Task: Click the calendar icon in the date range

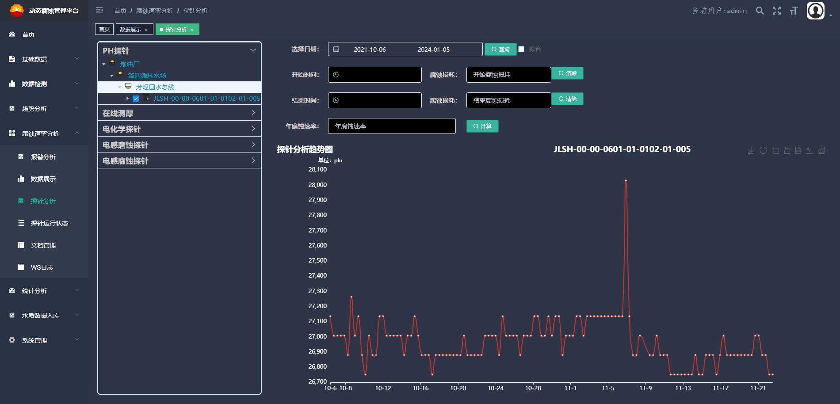Action: pyautogui.click(x=336, y=49)
